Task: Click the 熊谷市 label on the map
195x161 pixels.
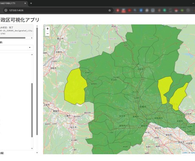Action: (x=181, y=142)
